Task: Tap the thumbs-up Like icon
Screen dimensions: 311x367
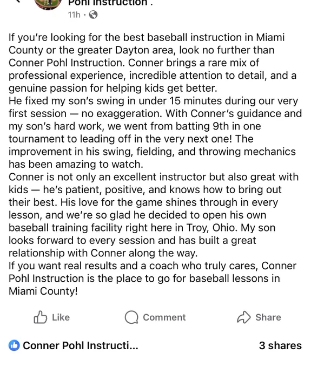Action: (41, 317)
